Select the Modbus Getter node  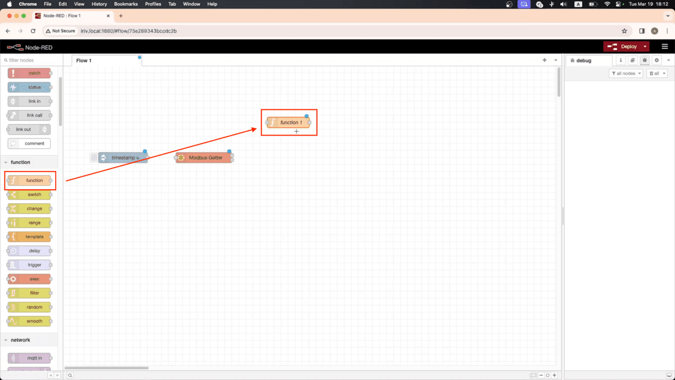[x=205, y=158]
